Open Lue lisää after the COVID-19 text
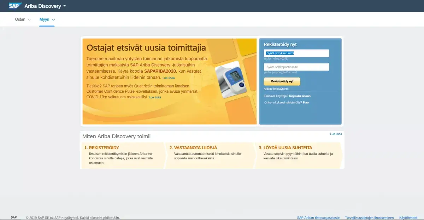The height and width of the screenshot is (220, 424). coord(155,97)
